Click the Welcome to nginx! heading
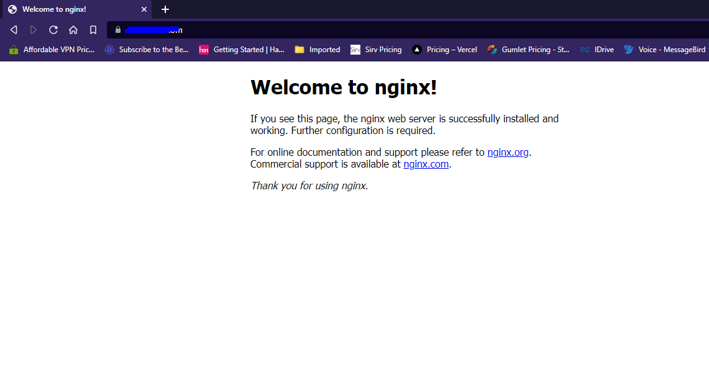This screenshot has height=373, width=709. [344, 87]
